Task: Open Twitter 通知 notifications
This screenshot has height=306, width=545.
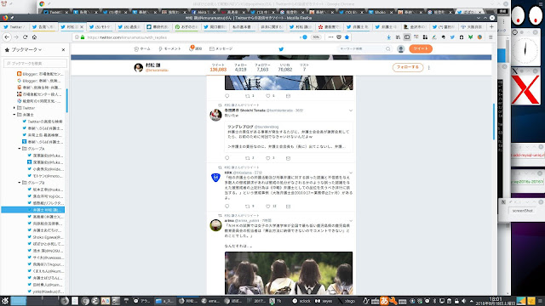Action: coord(195,49)
